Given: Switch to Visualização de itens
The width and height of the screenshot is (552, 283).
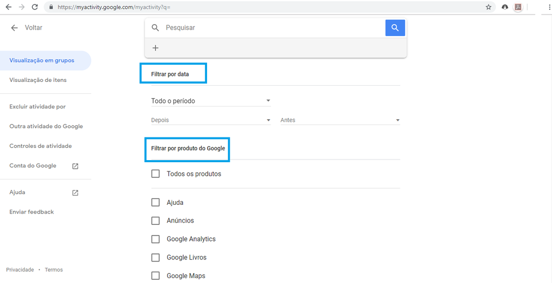Looking at the screenshot, I should coord(38,80).
